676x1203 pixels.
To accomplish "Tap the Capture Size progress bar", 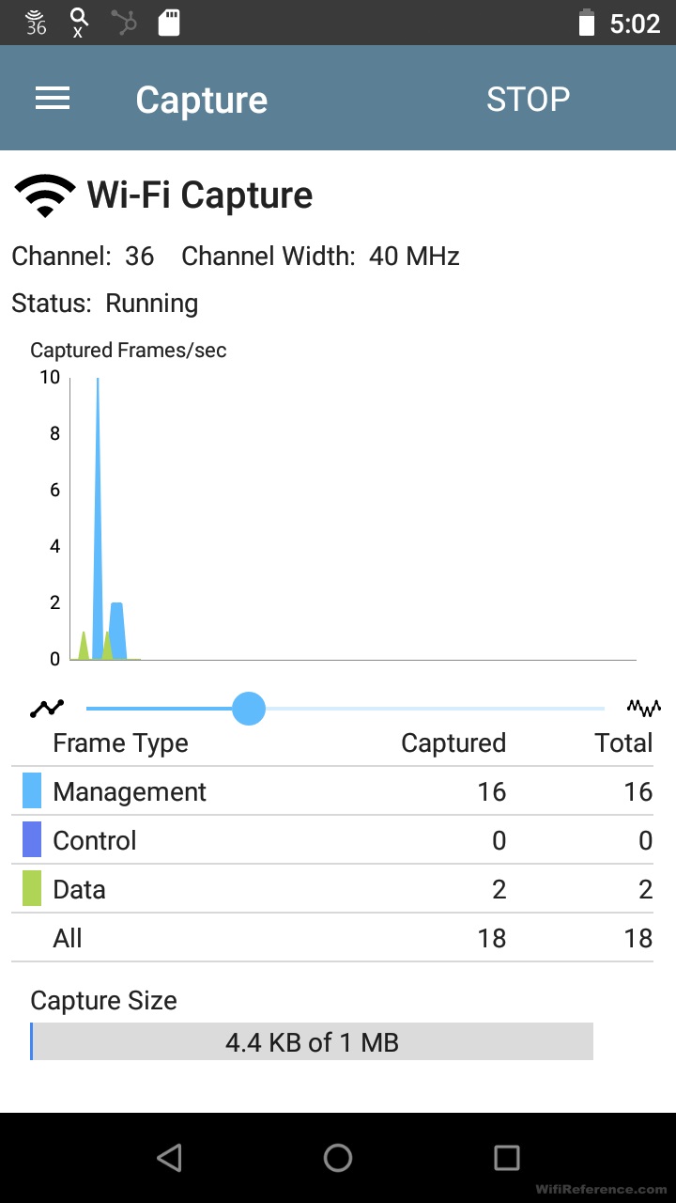I will (x=312, y=1041).
